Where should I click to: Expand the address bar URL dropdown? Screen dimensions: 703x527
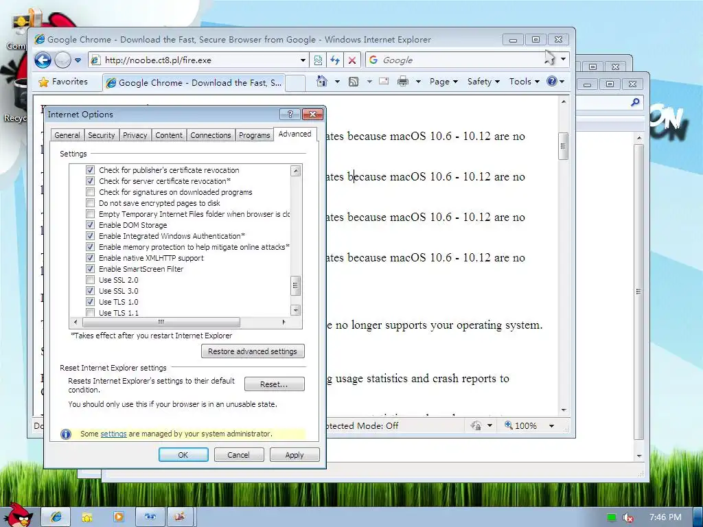[x=303, y=60]
